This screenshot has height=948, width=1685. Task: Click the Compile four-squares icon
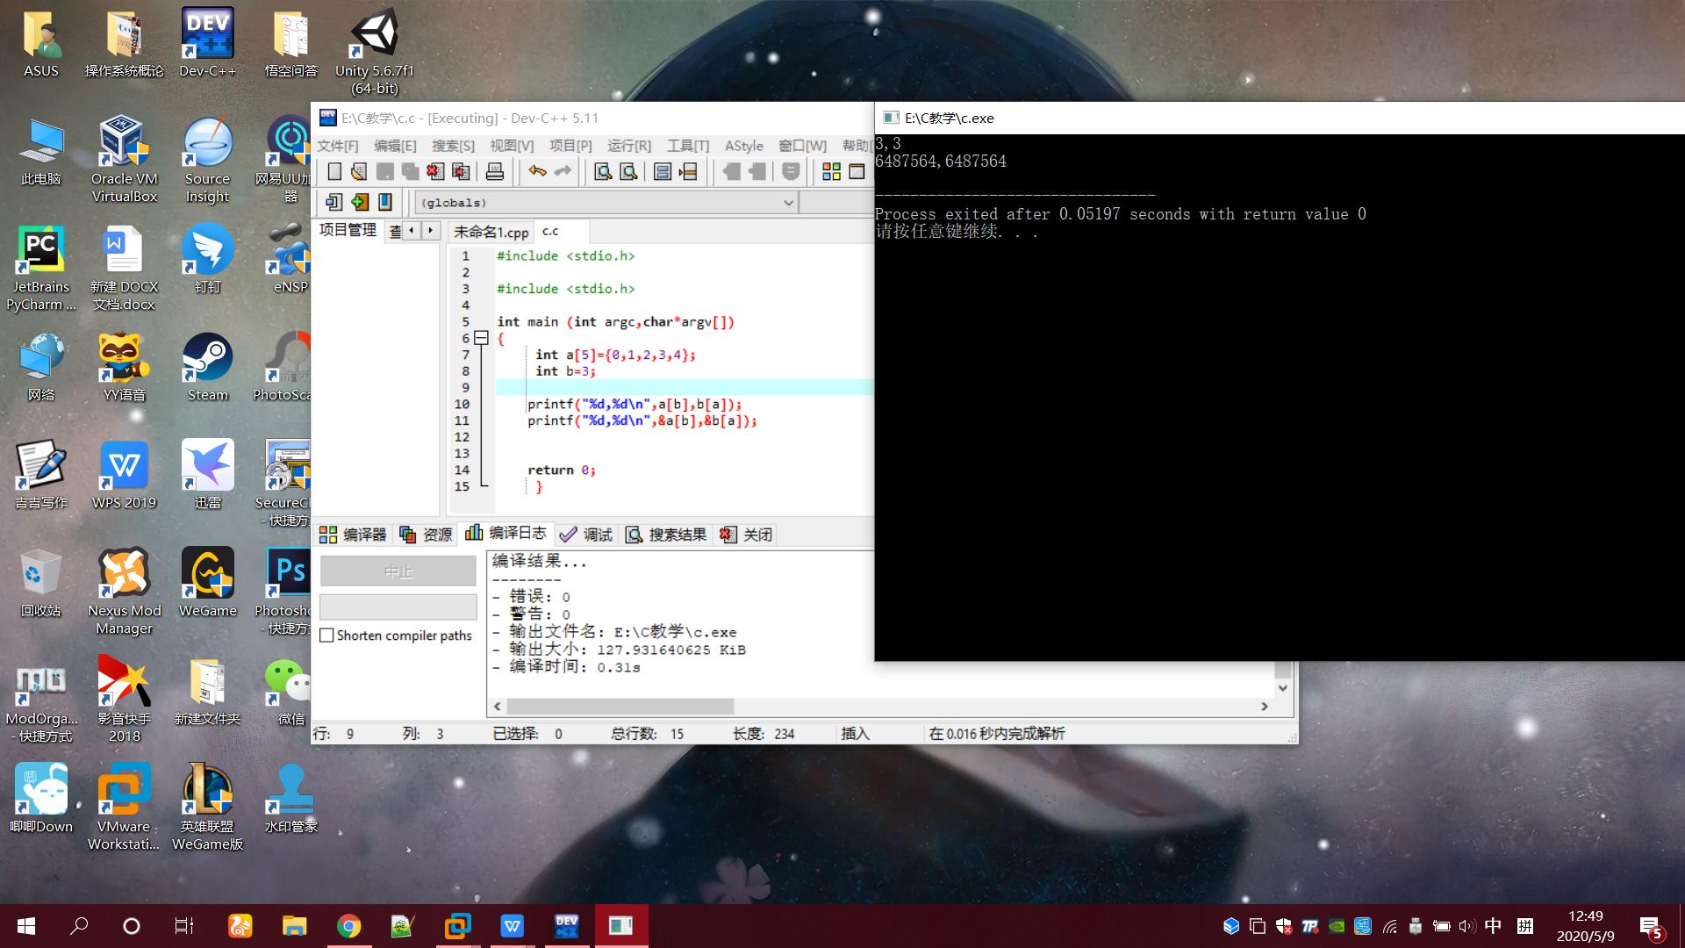click(831, 172)
